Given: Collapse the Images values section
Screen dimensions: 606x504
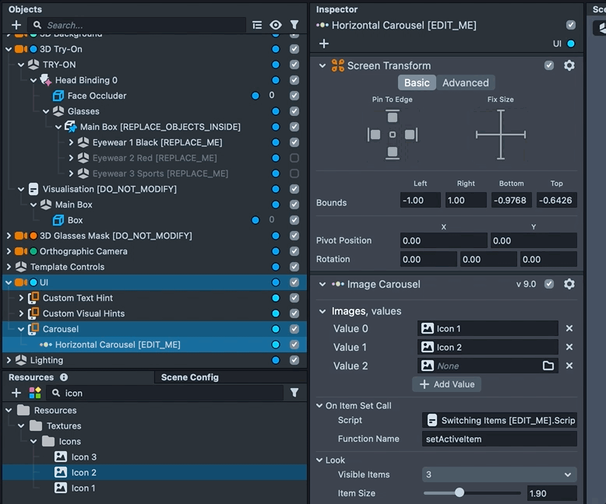Looking at the screenshot, I should coord(323,311).
